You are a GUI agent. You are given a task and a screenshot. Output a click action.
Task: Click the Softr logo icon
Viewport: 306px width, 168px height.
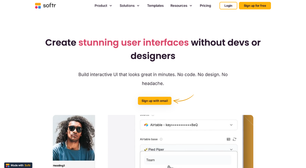click(x=38, y=6)
